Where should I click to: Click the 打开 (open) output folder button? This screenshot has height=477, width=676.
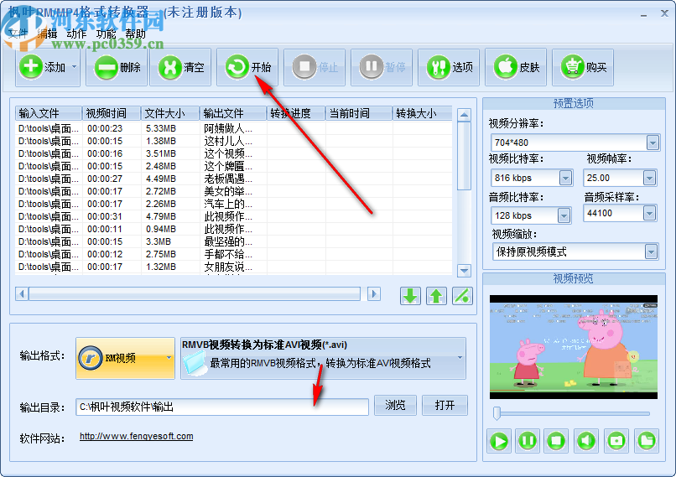pyautogui.click(x=445, y=405)
